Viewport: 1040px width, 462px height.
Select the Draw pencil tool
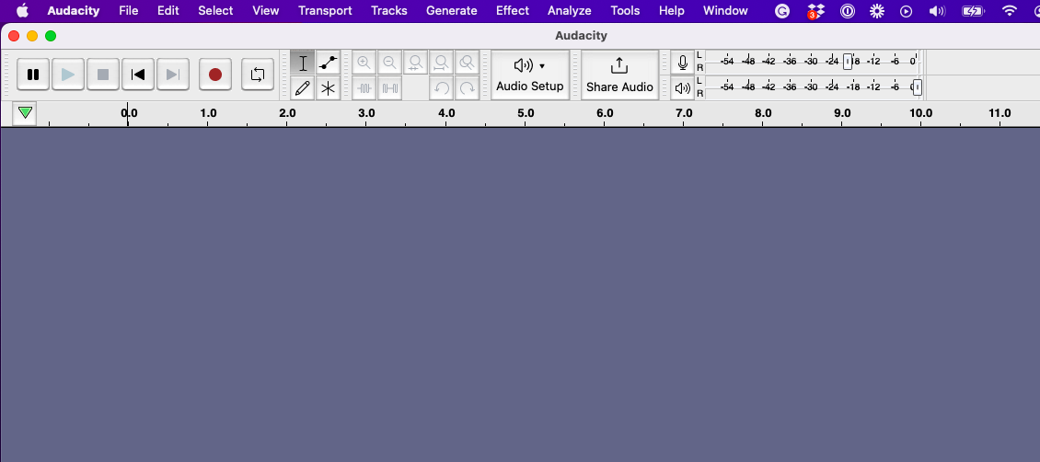(x=303, y=87)
